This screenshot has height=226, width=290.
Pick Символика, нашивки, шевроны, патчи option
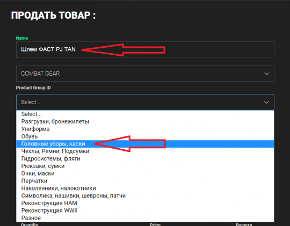[145, 195]
